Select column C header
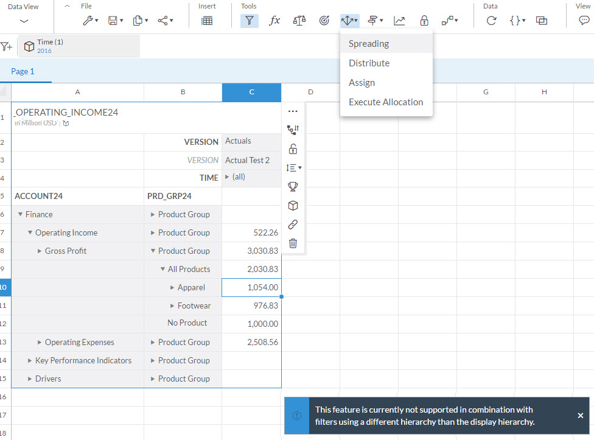The width and height of the screenshot is (594, 440). click(x=251, y=92)
